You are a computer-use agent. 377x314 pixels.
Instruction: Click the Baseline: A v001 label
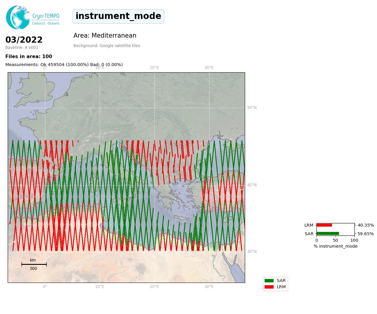[22, 48]
